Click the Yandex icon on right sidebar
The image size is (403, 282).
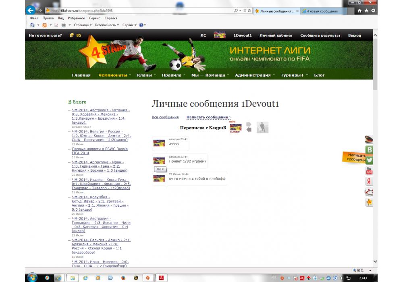(x=369, y=181)
